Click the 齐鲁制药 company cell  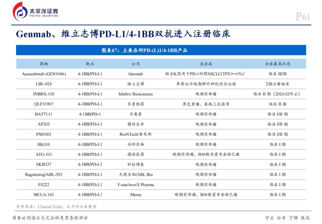pyautogui.click(x=136, y=104)
